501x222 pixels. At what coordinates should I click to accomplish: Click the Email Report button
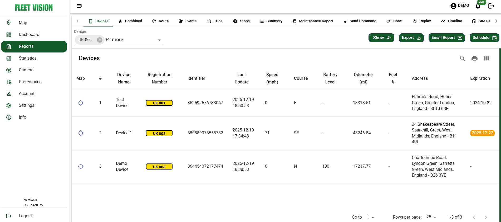tap(446, 38)
